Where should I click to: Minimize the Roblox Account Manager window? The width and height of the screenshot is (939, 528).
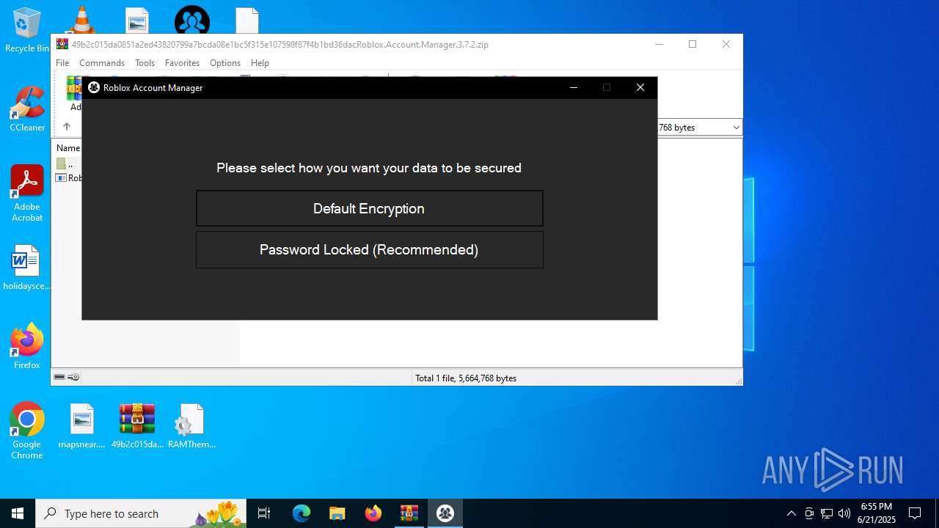tap(574, 87)
